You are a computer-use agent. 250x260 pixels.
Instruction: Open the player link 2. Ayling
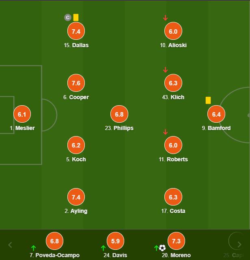coord(76,211)
